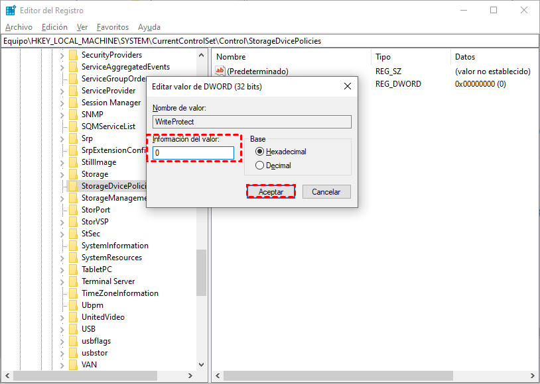
Task: Select the StorageDvicePolicies key
Action: (x=113, y=186)
